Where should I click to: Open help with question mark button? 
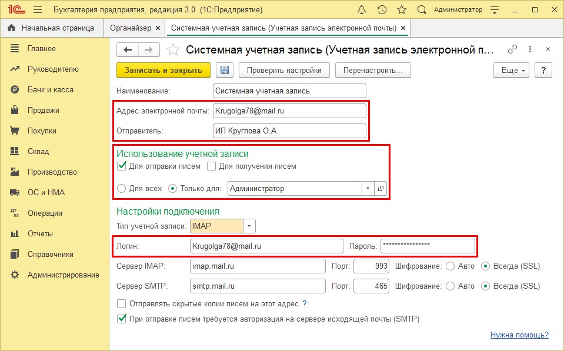[543, 70]
